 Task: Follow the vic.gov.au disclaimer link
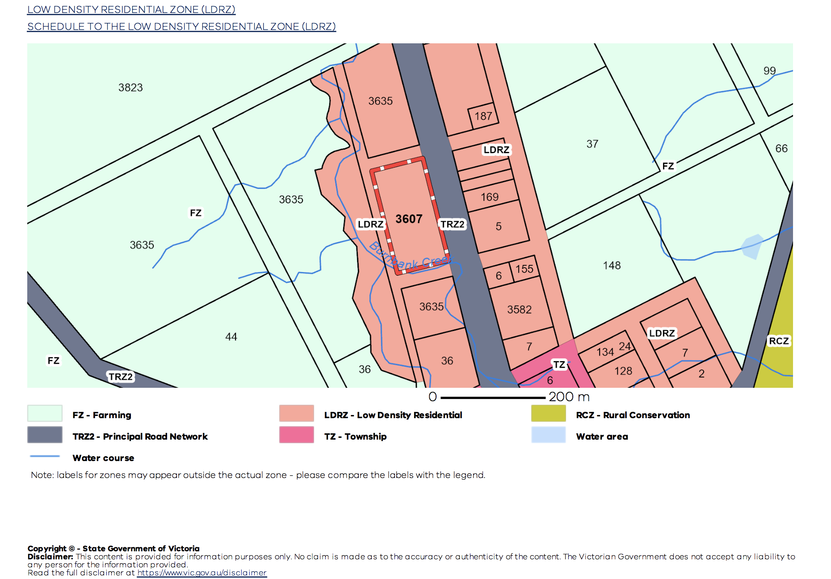click(x=202, y=573)
